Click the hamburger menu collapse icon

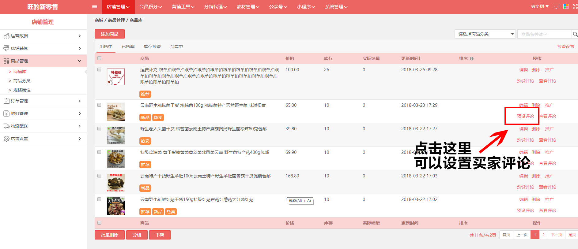click(94, 7)
